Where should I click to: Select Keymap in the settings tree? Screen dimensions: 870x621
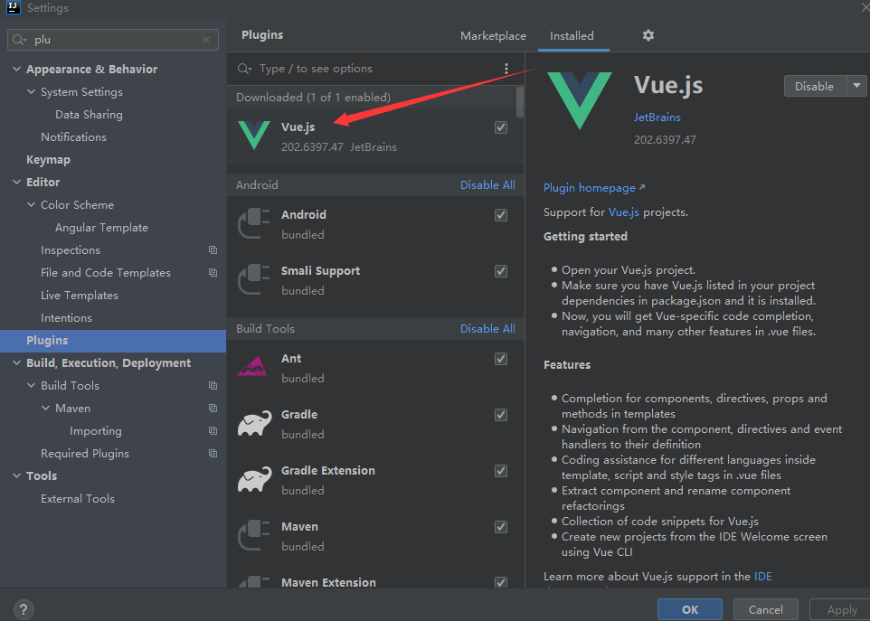point(48,160)
